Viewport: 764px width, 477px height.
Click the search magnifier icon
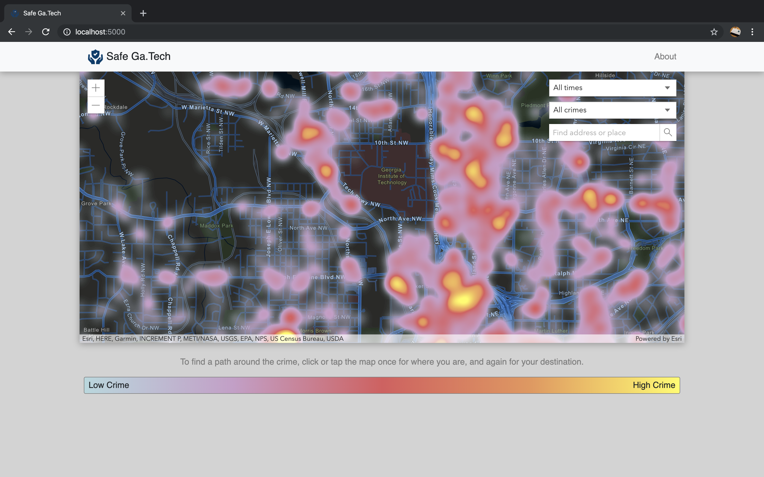click(x=668, y=132)
